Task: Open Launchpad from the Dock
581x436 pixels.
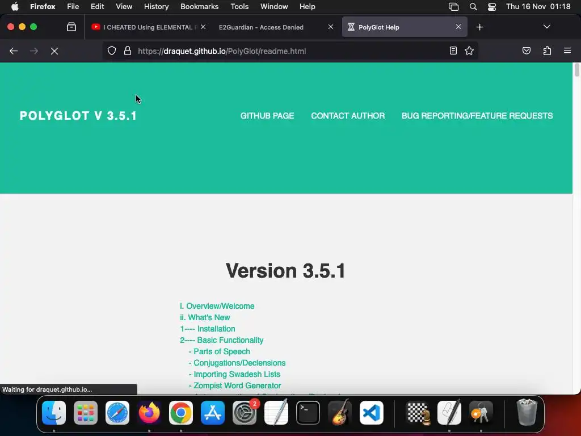Action: point(86,413)
